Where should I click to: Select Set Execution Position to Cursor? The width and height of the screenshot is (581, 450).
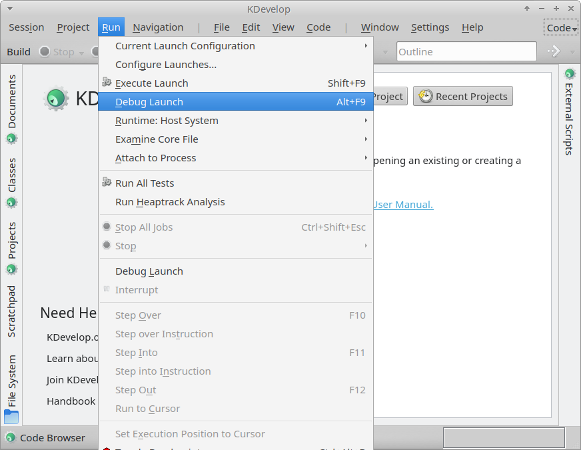tap(236, 434)
